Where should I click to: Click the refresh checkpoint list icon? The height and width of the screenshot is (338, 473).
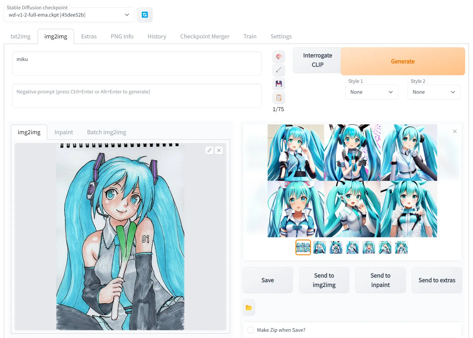(145, 15)
